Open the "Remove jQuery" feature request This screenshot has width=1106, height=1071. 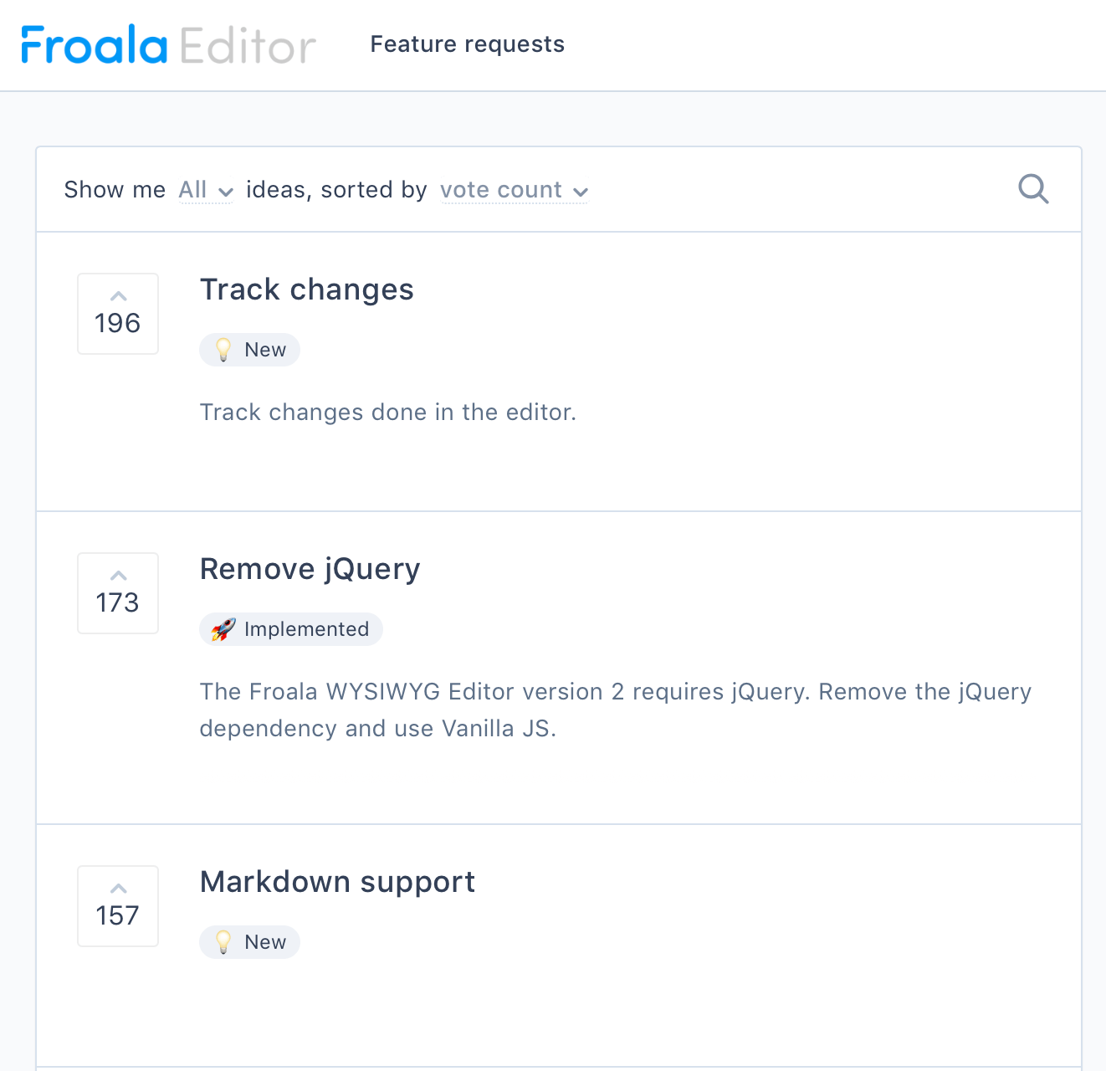click(x=310, y=568)
